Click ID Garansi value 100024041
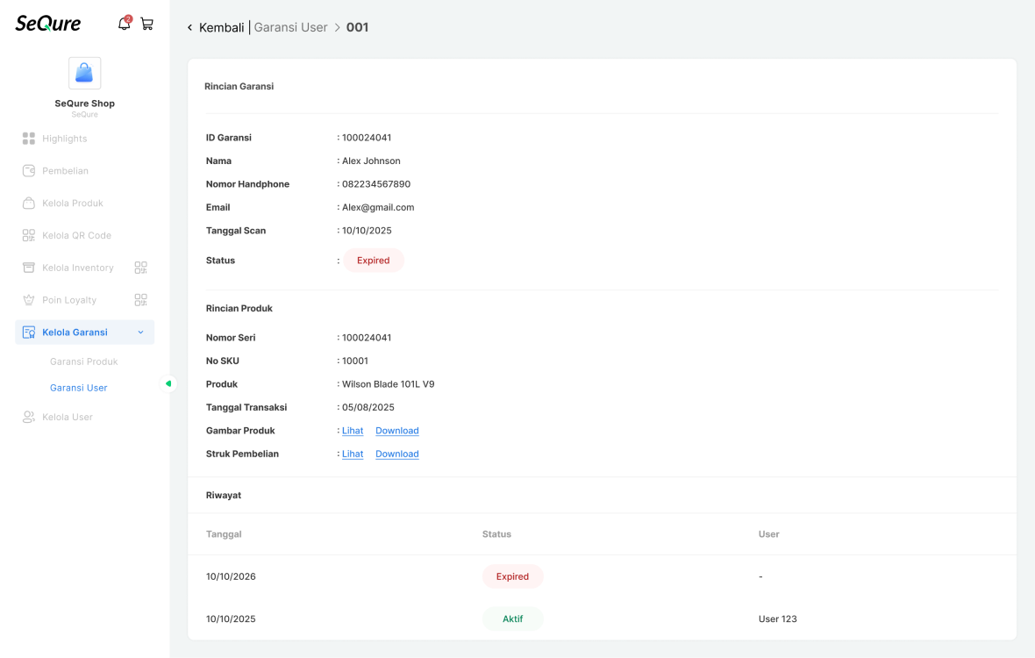Viewport: 1035px width, 658px height. (x=367, y=138)
